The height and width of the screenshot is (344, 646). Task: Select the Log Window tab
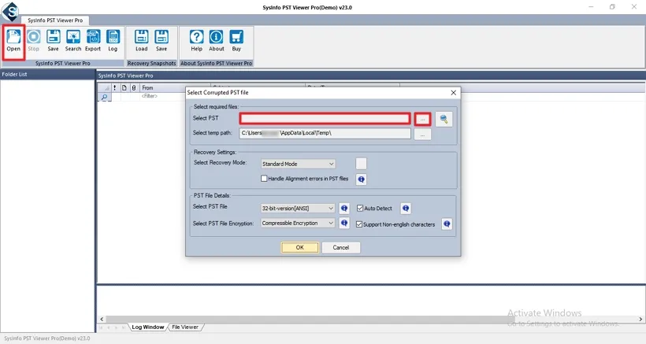pos(148,327)
